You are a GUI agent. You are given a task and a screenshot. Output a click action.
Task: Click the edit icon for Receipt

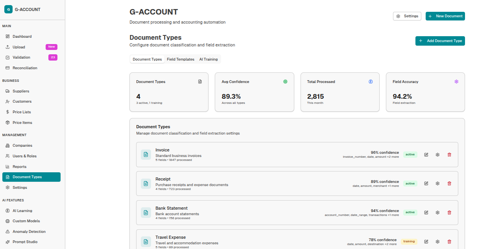[426, 183]
